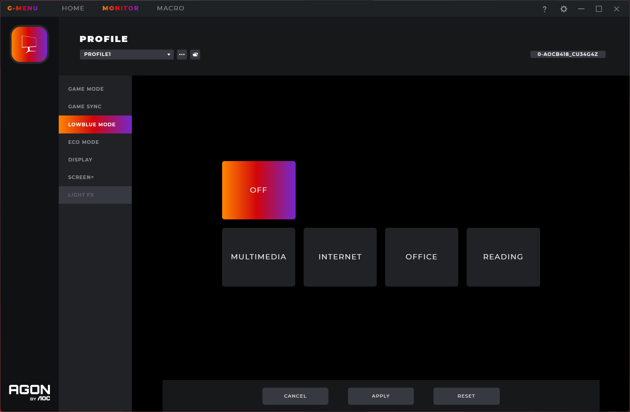Open the Game Mode section
This screenshot has width=630, height=412.
86,89
